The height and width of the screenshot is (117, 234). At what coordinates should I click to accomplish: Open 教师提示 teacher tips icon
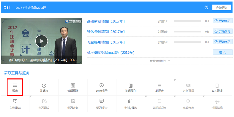(102, 85)
